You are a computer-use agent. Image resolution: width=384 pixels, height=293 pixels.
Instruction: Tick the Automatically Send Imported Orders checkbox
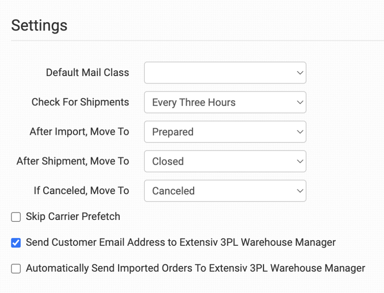16,269
